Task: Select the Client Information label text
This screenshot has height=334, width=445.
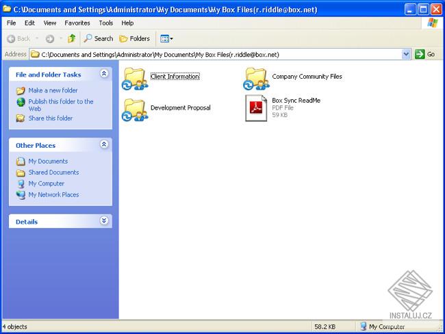Action: click(175, 77)
